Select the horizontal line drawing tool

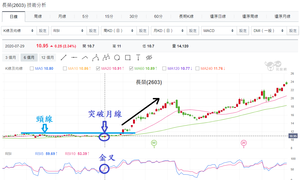[74, 58]
